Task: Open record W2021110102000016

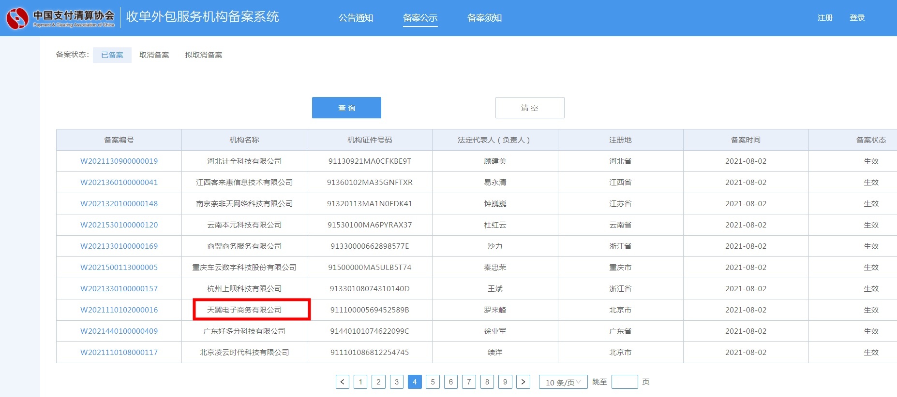Action: click(x=119, y=310)
